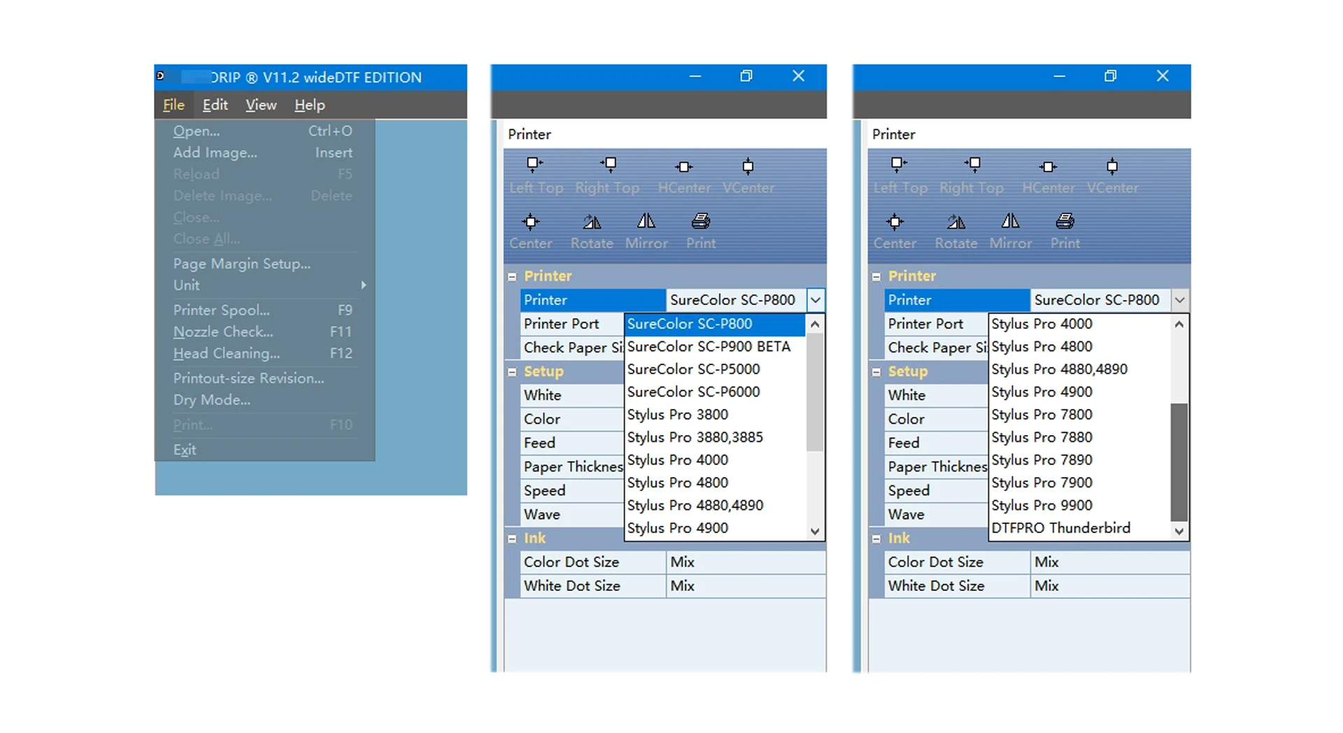The height and width of the screenshot is (733, 1343).
Task: Open the Edit menu
Action: tap(215, 105)
